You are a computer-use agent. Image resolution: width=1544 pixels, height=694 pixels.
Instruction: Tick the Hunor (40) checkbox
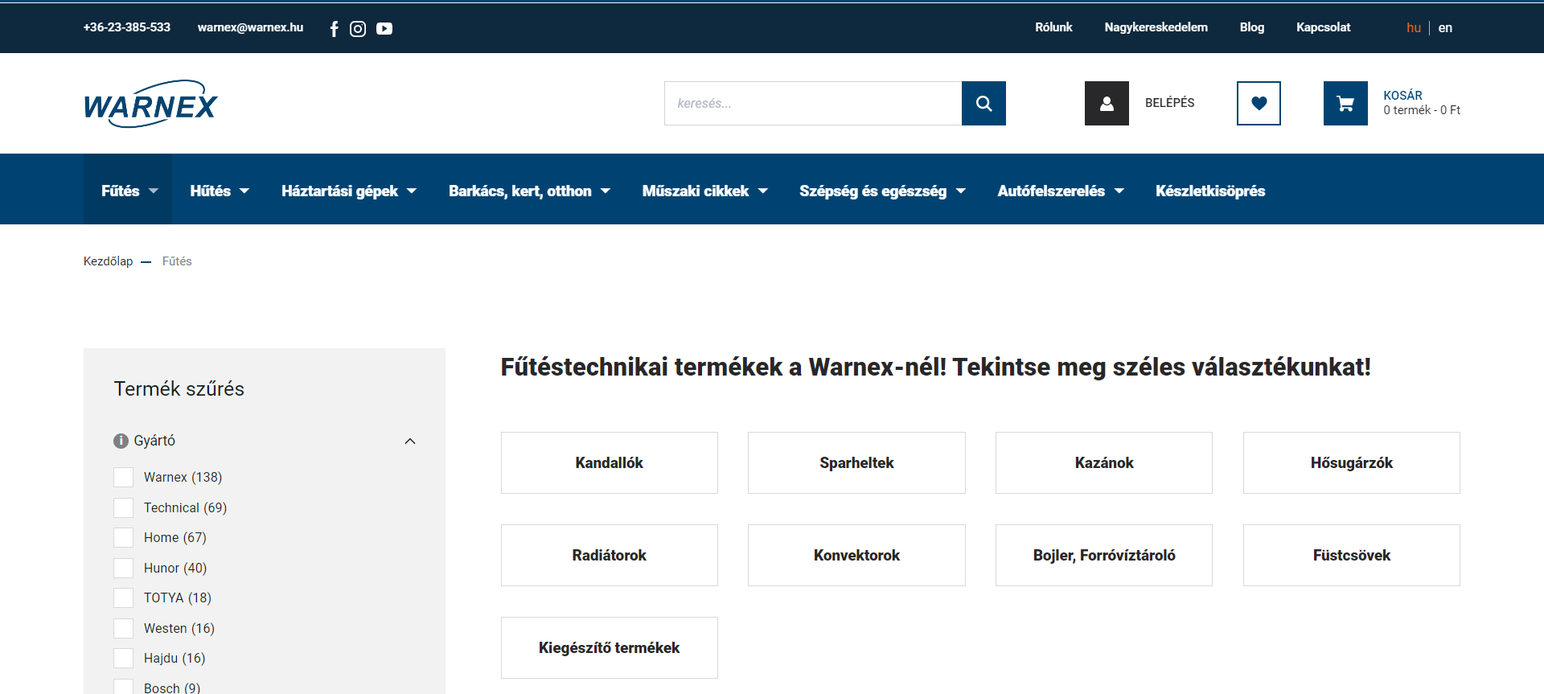coord(124,568)
